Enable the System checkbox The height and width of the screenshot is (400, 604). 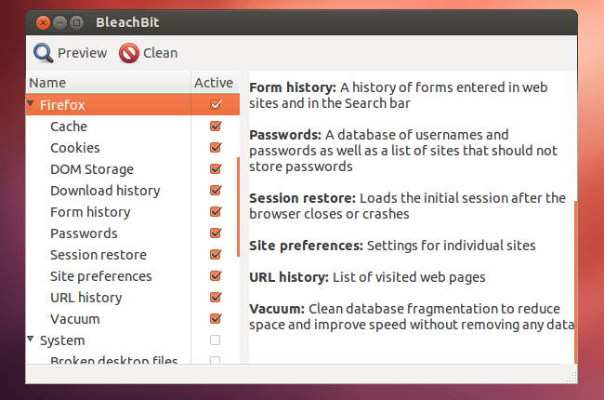(215, 340)
